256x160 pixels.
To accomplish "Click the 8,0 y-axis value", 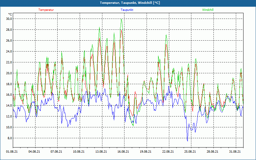I will tap(10, 138).
